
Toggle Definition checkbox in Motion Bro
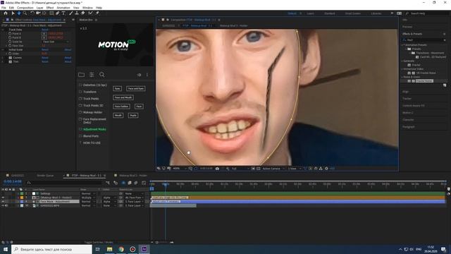[80, 85]
